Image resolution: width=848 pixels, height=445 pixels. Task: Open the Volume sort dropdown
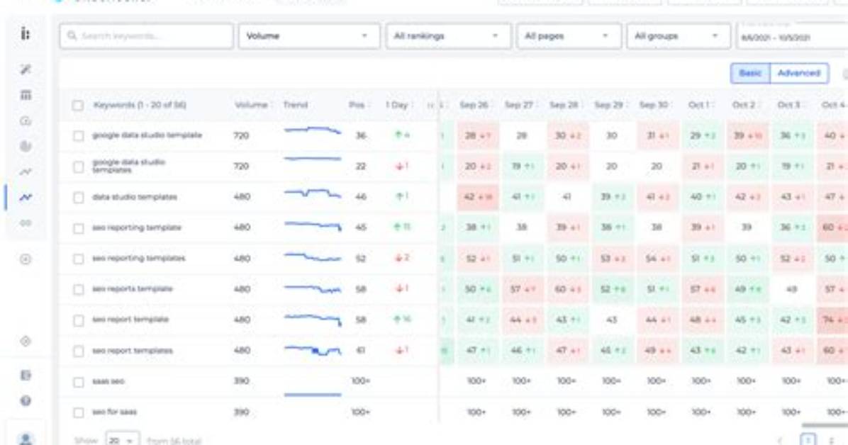pos(309,36)
